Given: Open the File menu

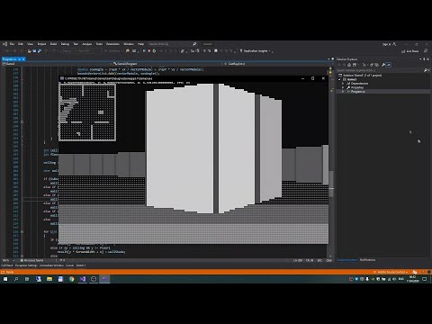Looking at the screenshot, I should pos(12,44).
